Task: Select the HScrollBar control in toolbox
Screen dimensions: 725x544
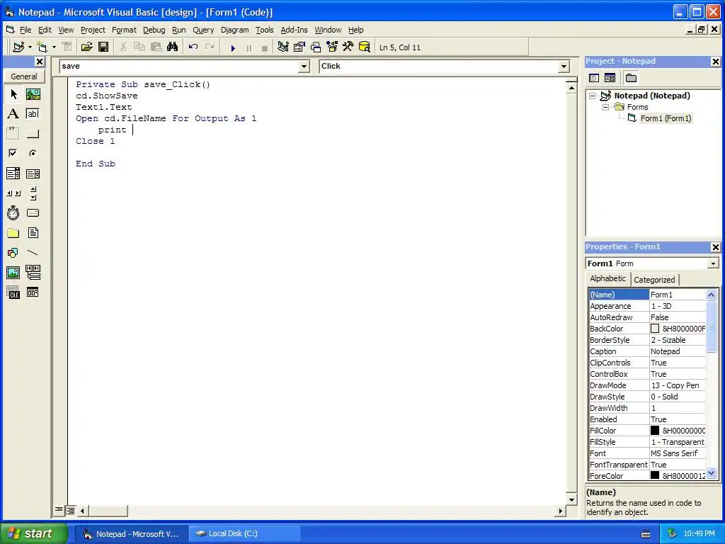Action: pyautogui.click(x=13, y=193)
